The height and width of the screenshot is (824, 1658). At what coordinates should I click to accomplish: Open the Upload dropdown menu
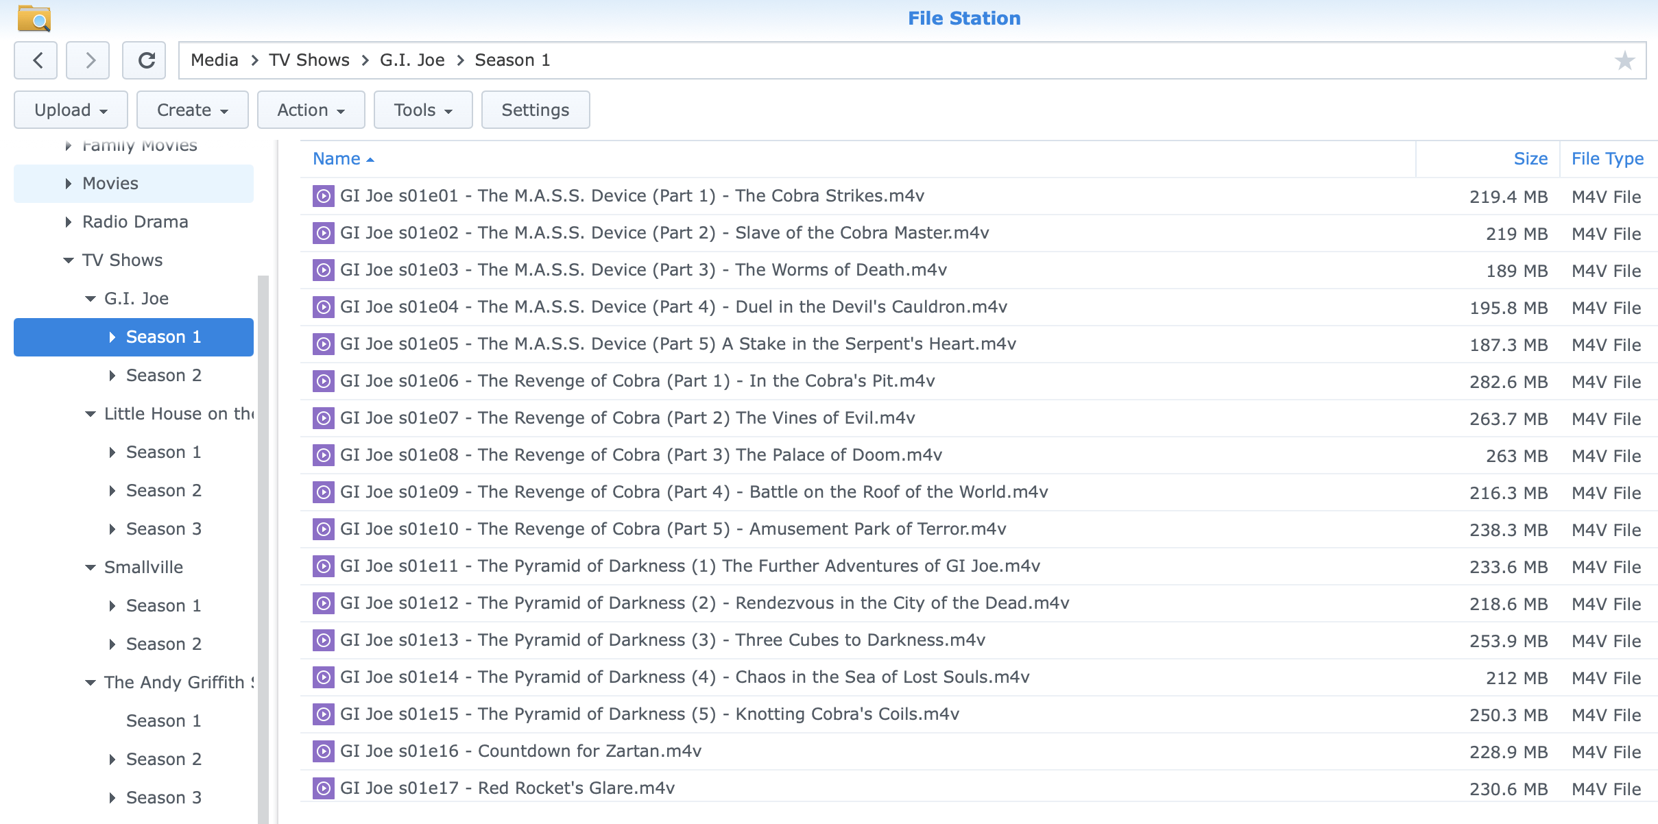71,110
